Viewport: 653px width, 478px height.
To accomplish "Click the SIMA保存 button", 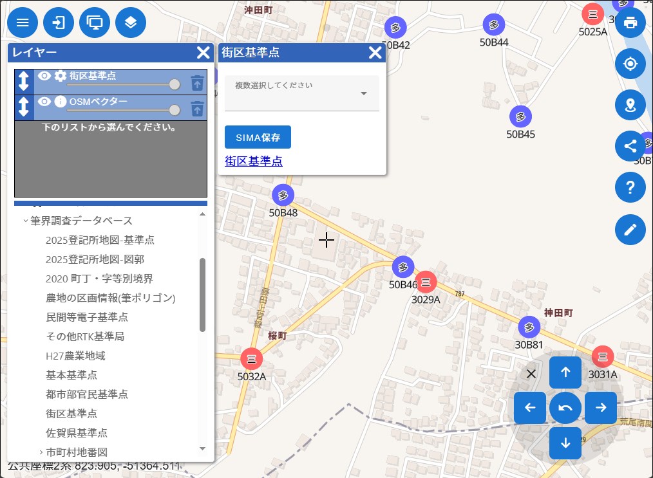I will [258, 137].
